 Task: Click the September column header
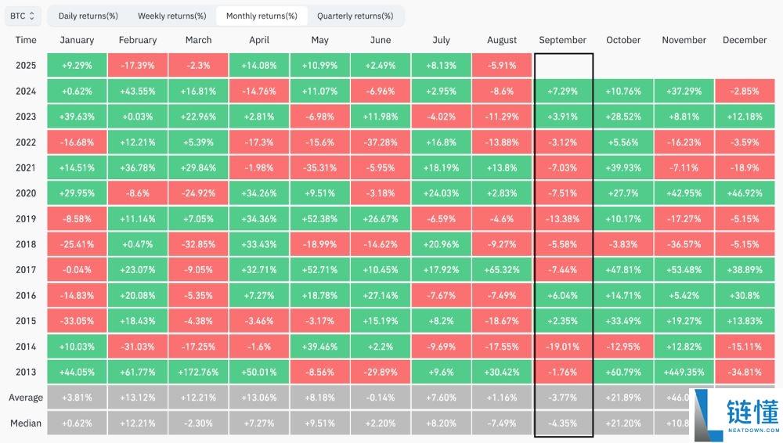563,40
